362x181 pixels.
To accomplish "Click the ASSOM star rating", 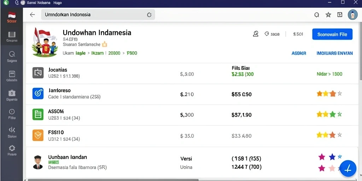I will [x=329, y=114].
